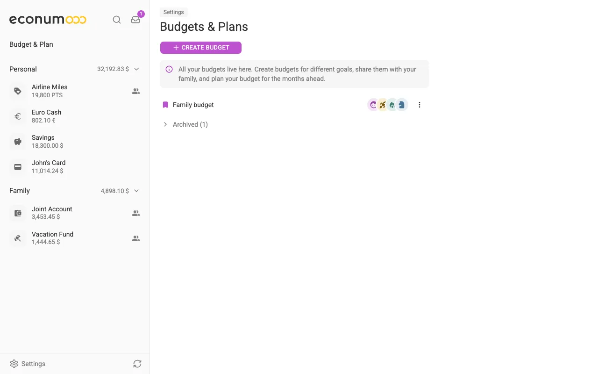Click the John's Card credit card icon

(x=18, y=167)
